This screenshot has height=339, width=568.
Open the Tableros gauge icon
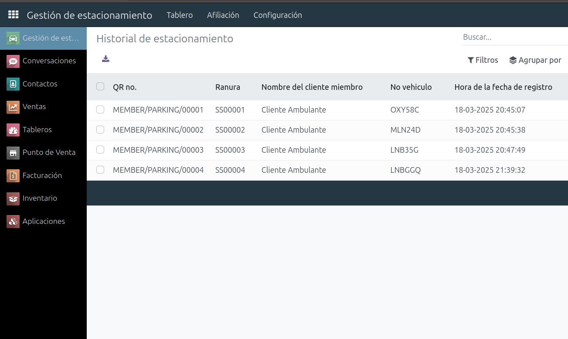click(x=13, y=130)
